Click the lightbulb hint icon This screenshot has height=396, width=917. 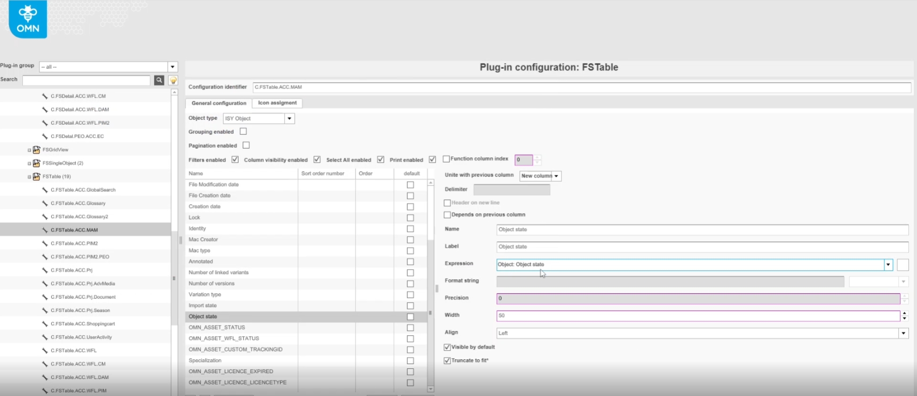tap(173, 80)
